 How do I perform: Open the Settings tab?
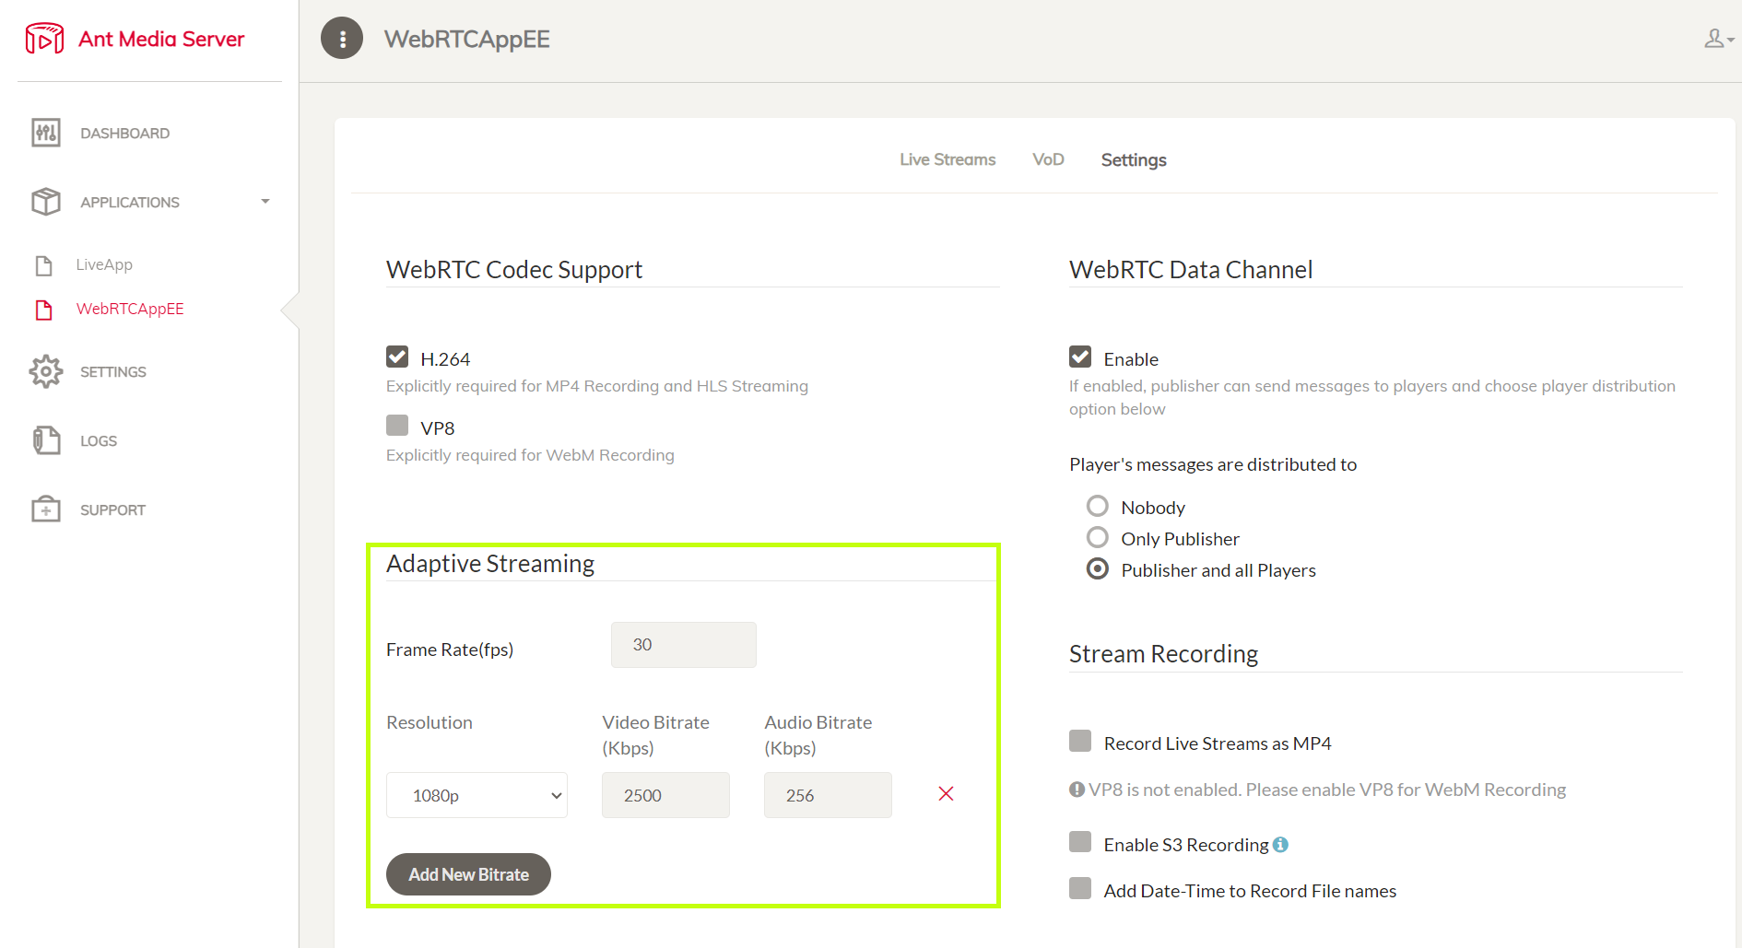1134,160
